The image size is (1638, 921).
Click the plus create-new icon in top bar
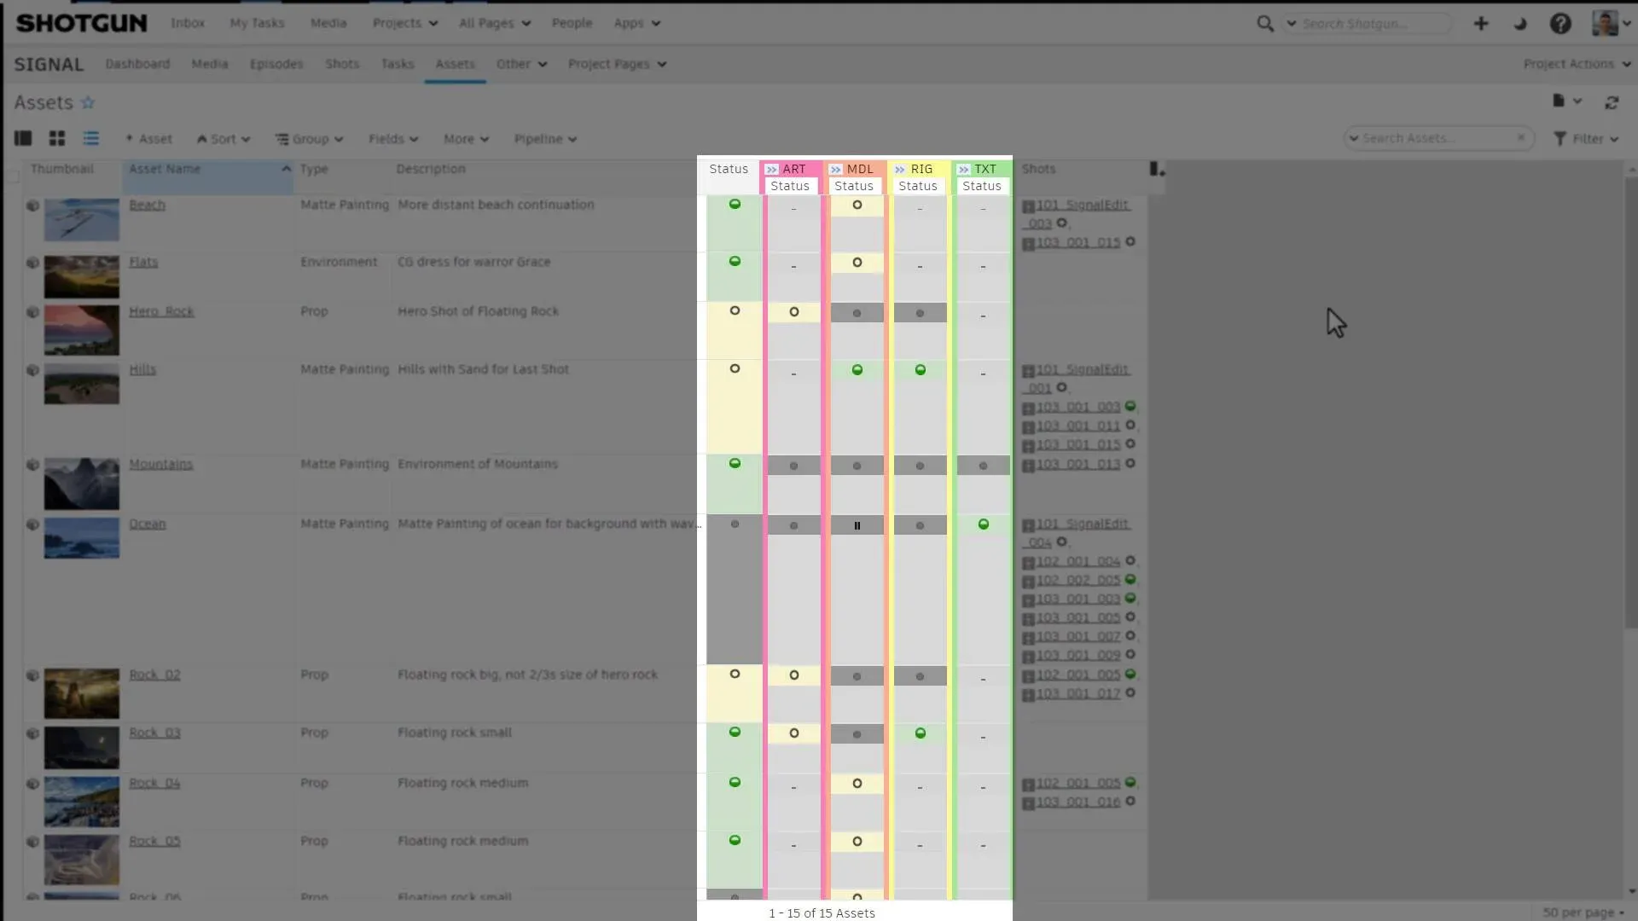coord(1481,24)
